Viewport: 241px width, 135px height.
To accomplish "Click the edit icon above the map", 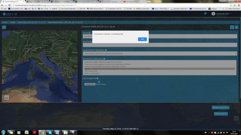I will click(x=4, y=27).
